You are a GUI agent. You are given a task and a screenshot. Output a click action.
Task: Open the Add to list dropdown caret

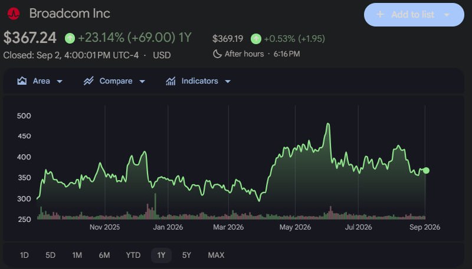tap(447, 15)
